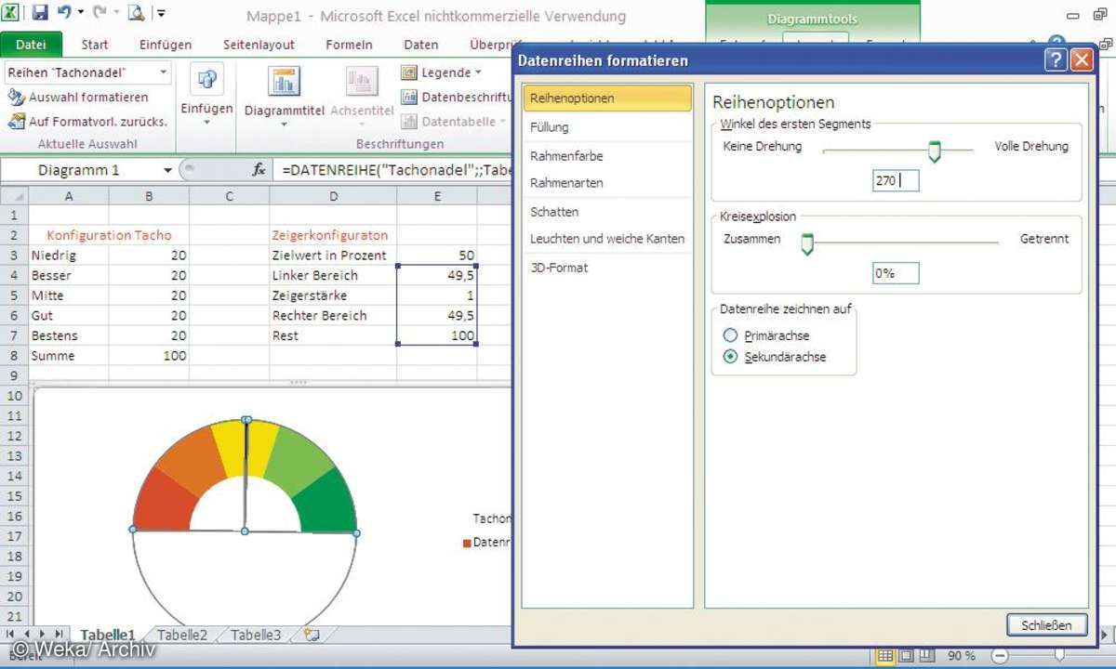1116x669 pixels.
Task: Switch to the Seitenlayout ribbon tab
Action: [259, 45]
